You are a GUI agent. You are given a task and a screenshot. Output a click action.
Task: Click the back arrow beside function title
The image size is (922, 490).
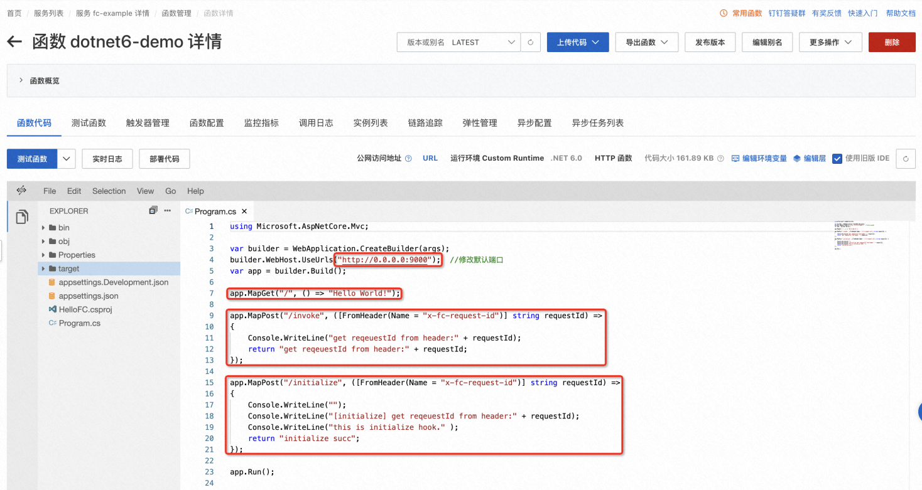click(14, 42)
